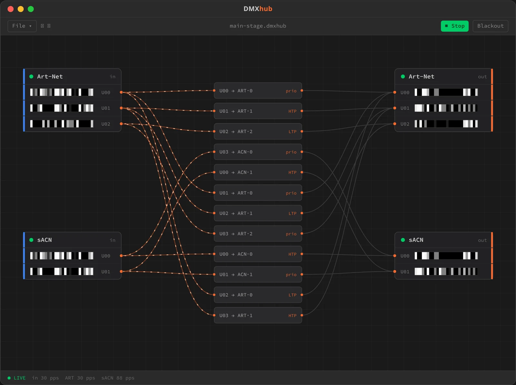The height and width of the screenshot is (385, 516).
Task: Click the output port of route U03 → ART·1
Action: pyautogui.click(x=302, y=315)
